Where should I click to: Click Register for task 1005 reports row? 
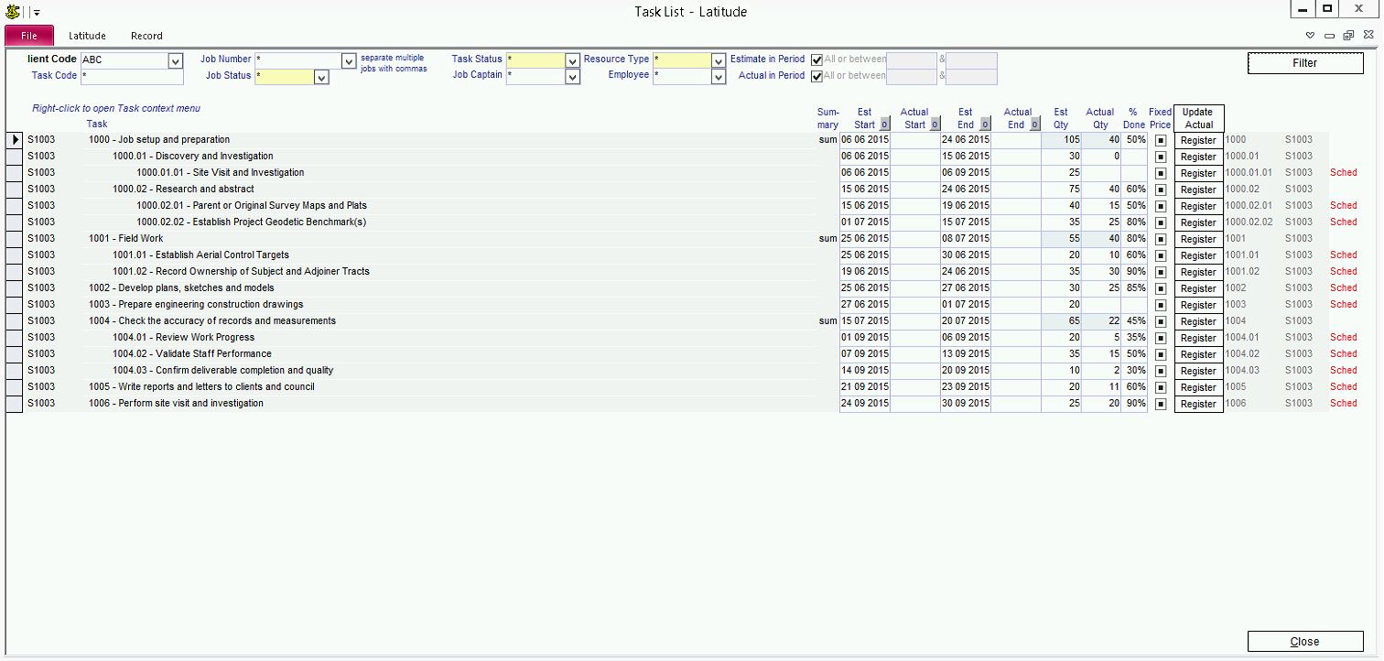[1198, 387]
